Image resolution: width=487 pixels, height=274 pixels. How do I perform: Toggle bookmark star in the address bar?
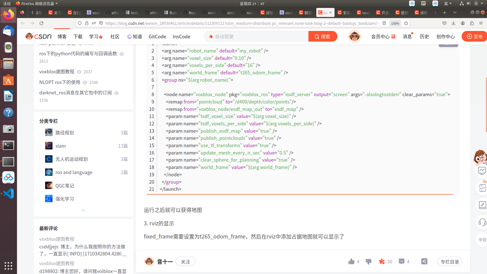tap(406, 23)
